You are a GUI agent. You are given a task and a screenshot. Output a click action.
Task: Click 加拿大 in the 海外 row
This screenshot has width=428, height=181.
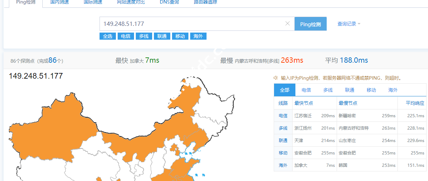click(301, 165)
